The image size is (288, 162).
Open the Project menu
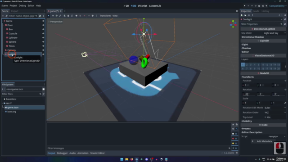13,6
